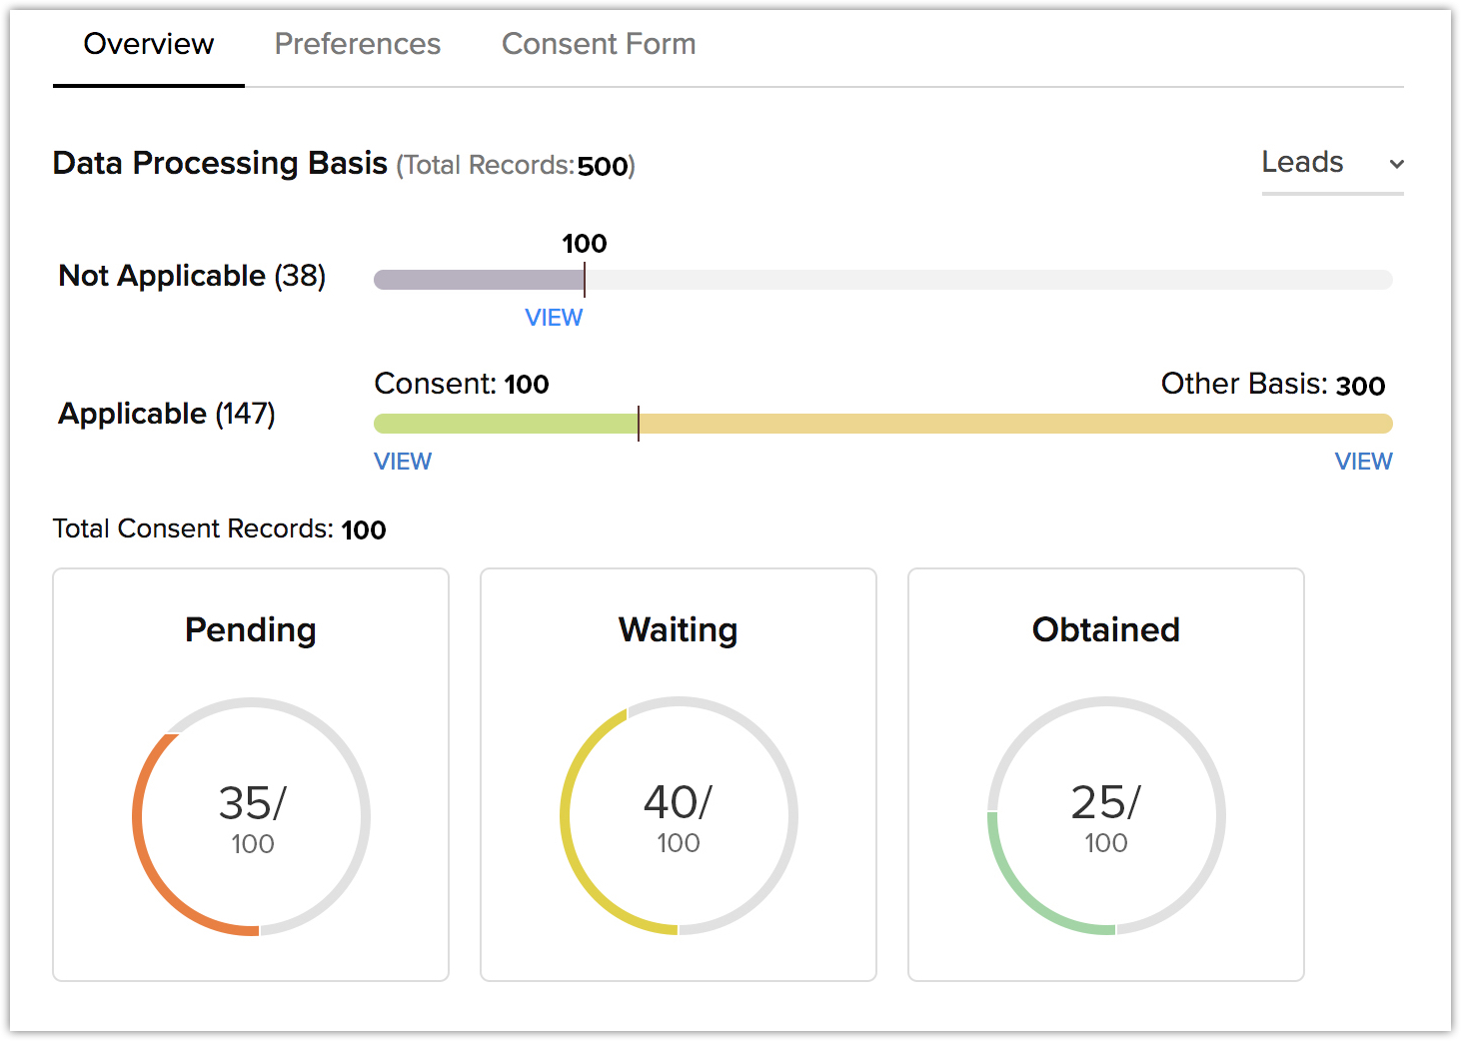Open the Leads module dropdown
Screen dimensions: 1461x1041
(1302, 162)
